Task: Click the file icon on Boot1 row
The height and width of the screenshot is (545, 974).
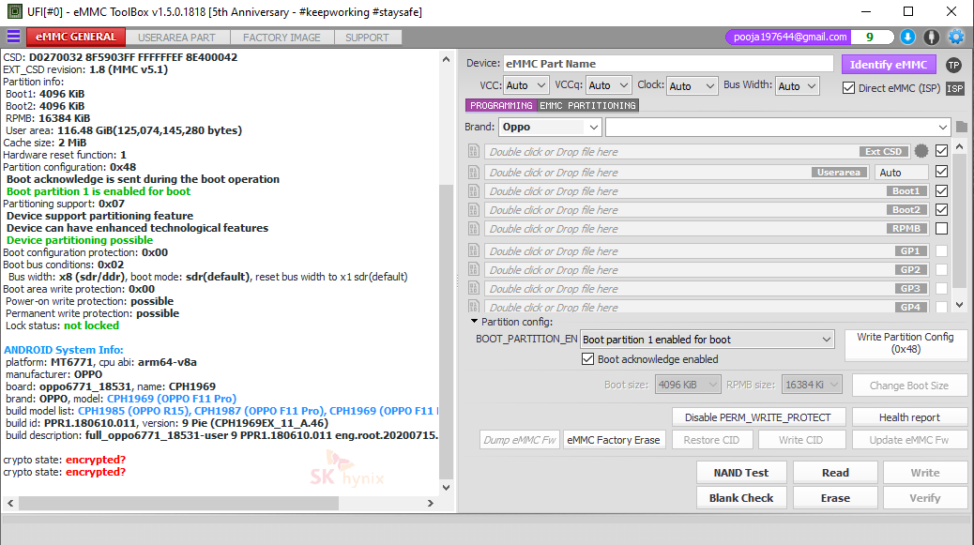Action: click(474, 191)
